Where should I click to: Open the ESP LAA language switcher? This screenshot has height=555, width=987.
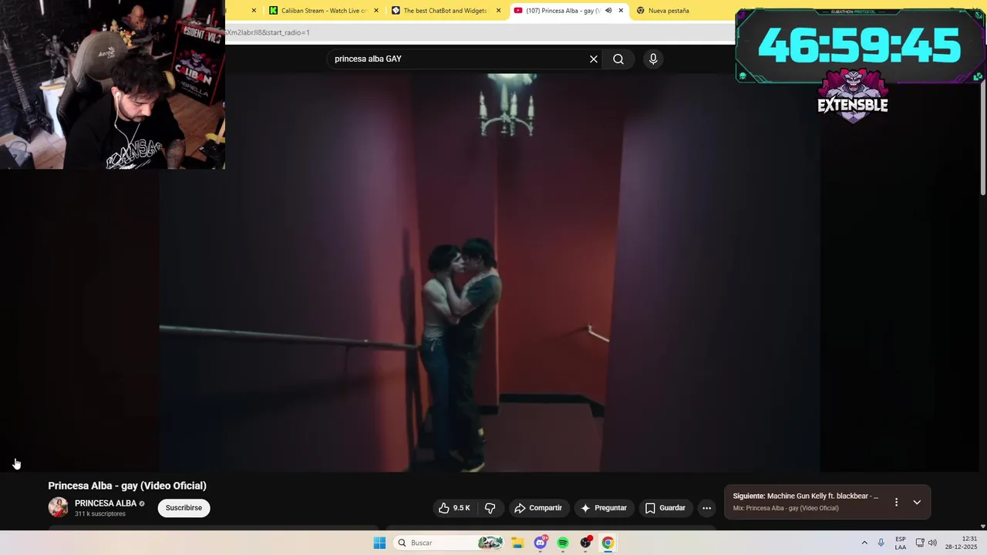pos(901,543)
